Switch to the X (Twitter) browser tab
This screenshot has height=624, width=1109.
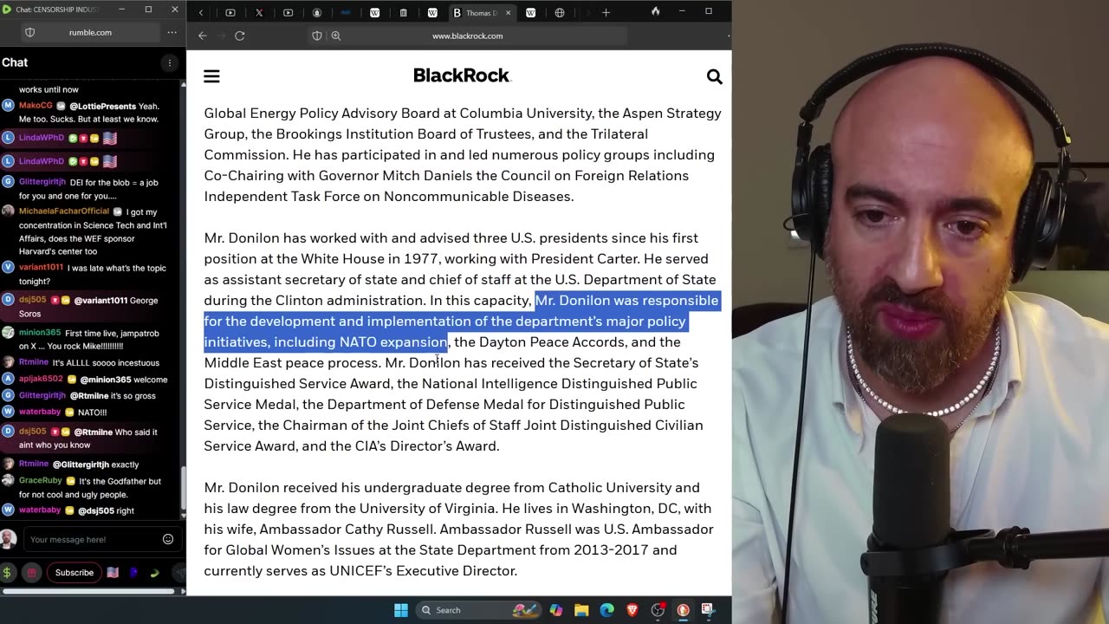259,13
